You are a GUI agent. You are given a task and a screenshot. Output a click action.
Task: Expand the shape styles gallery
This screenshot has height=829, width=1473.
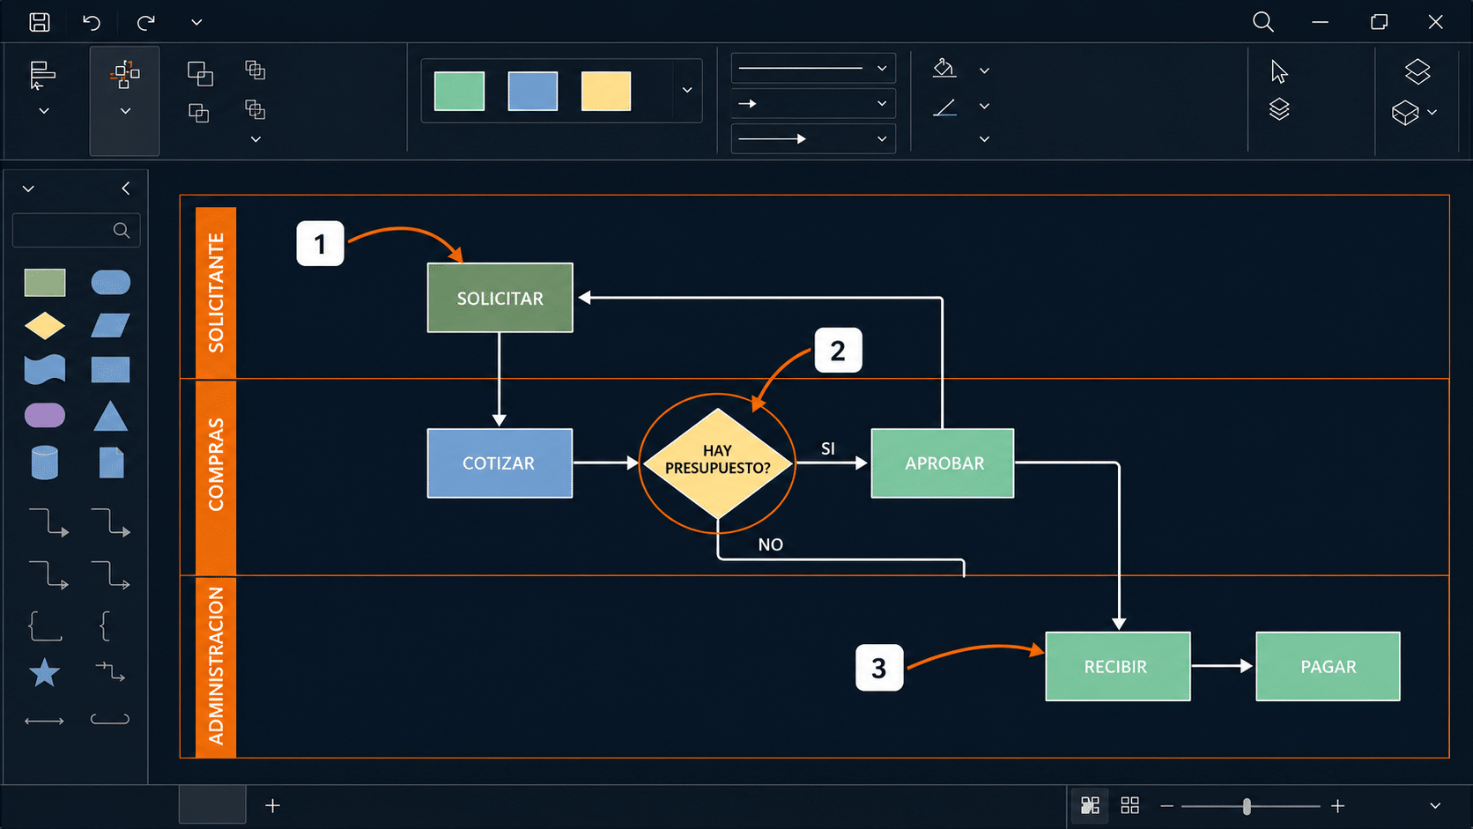687,90
